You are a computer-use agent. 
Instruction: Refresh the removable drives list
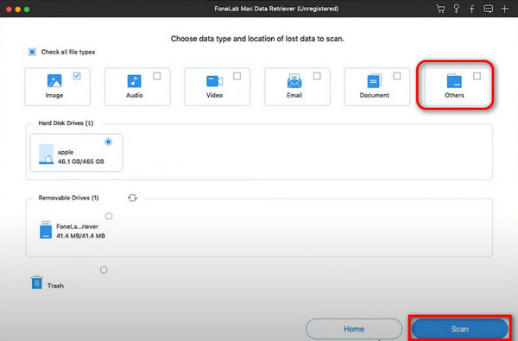pos(132,198)
